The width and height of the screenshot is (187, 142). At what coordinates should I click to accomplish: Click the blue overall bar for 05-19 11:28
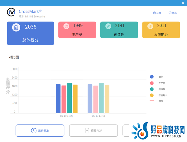click(x=58, y=99)
